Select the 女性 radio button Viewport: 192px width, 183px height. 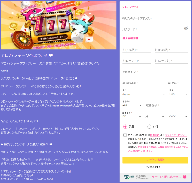(149, 127)
